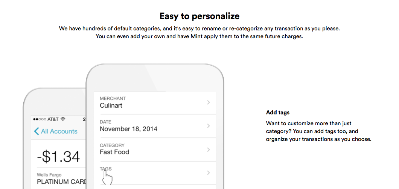
Task: Expand the Date row chevron
Action: click(209, 126)
